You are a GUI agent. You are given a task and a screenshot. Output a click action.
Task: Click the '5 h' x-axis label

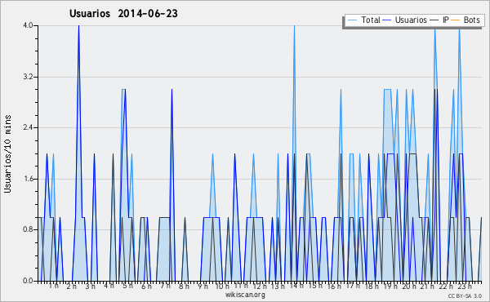(128, 286)
